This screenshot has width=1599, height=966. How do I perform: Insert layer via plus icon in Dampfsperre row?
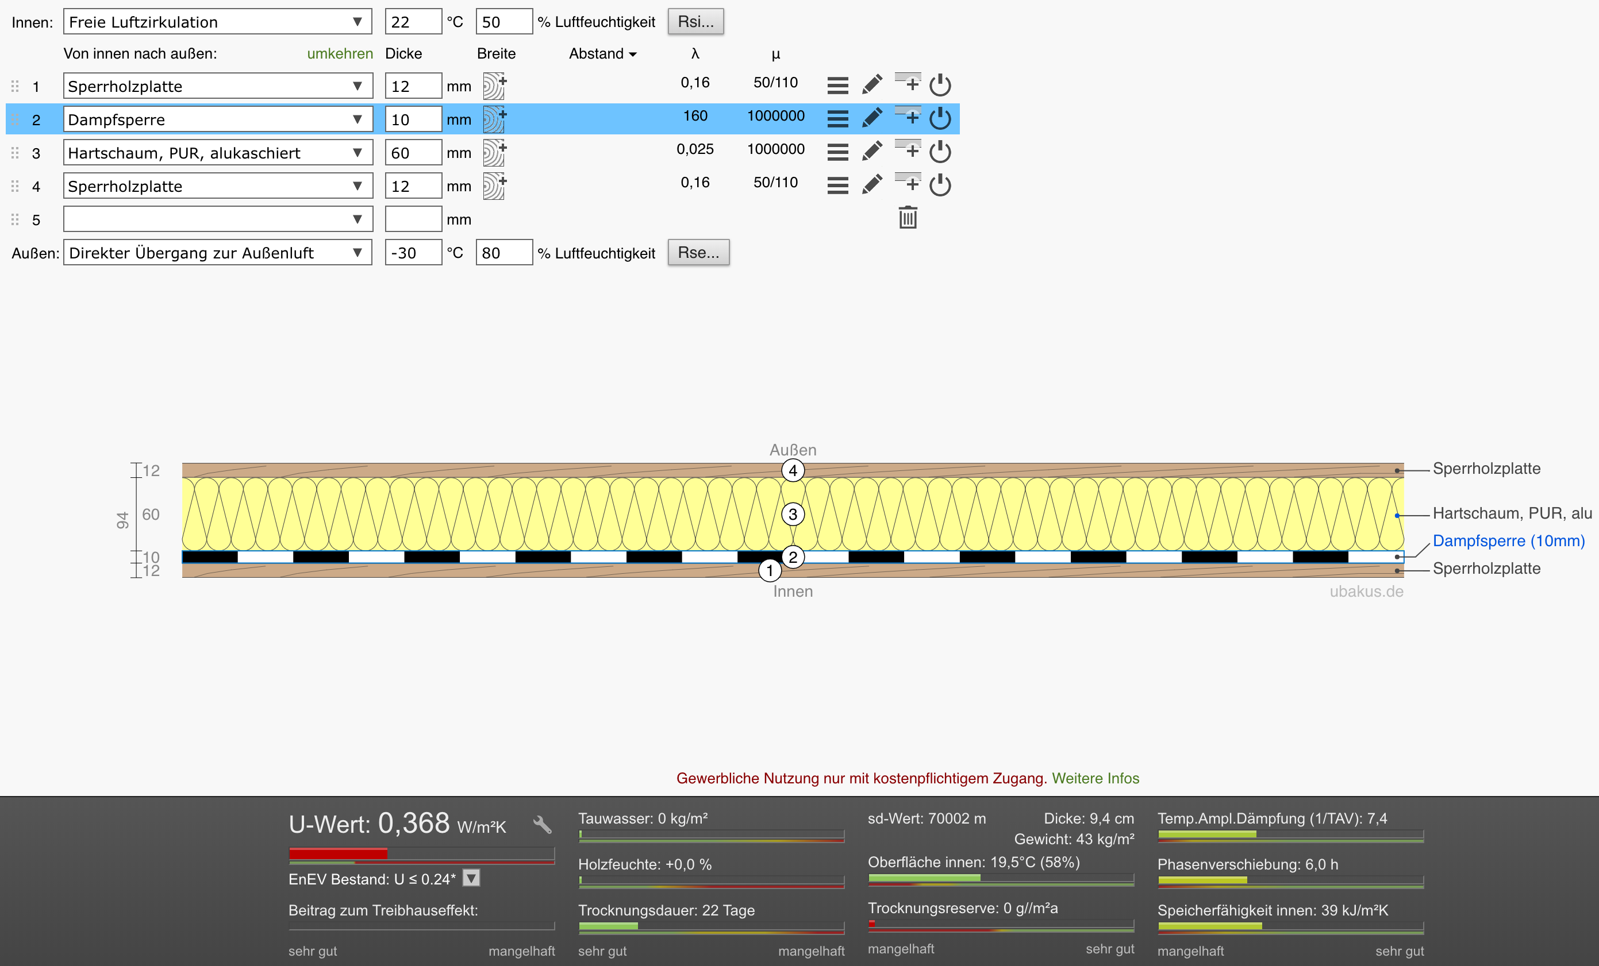click(x=908, y=116)
